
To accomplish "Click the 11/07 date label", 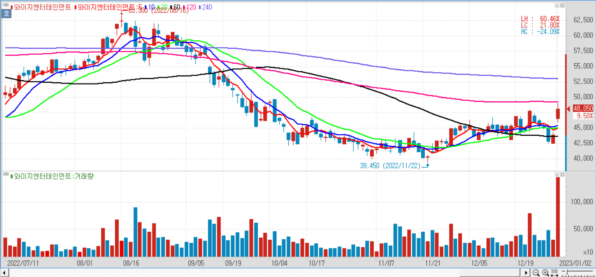I will [x=386, y=263].
